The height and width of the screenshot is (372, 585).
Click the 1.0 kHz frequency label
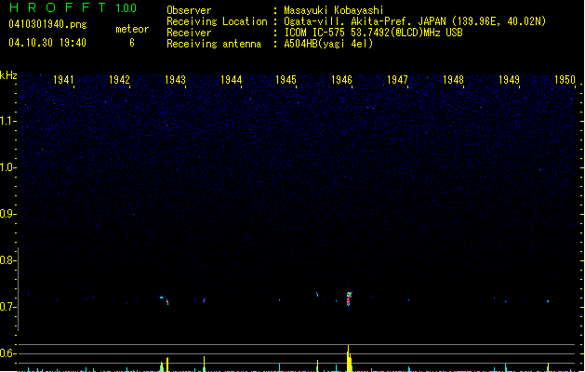pyautogui.click(x=7, y=167)
